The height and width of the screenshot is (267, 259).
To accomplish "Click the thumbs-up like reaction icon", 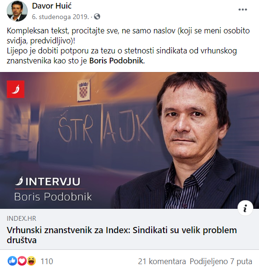I will (12, 261).
